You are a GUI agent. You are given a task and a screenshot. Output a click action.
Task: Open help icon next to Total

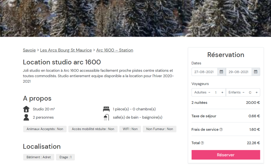click(x=202, y=143)
